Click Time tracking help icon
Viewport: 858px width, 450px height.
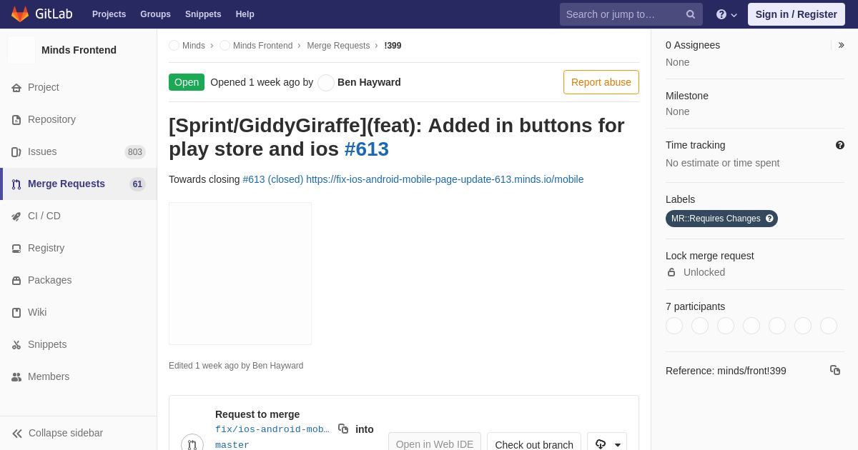click(x=840, y=145)
